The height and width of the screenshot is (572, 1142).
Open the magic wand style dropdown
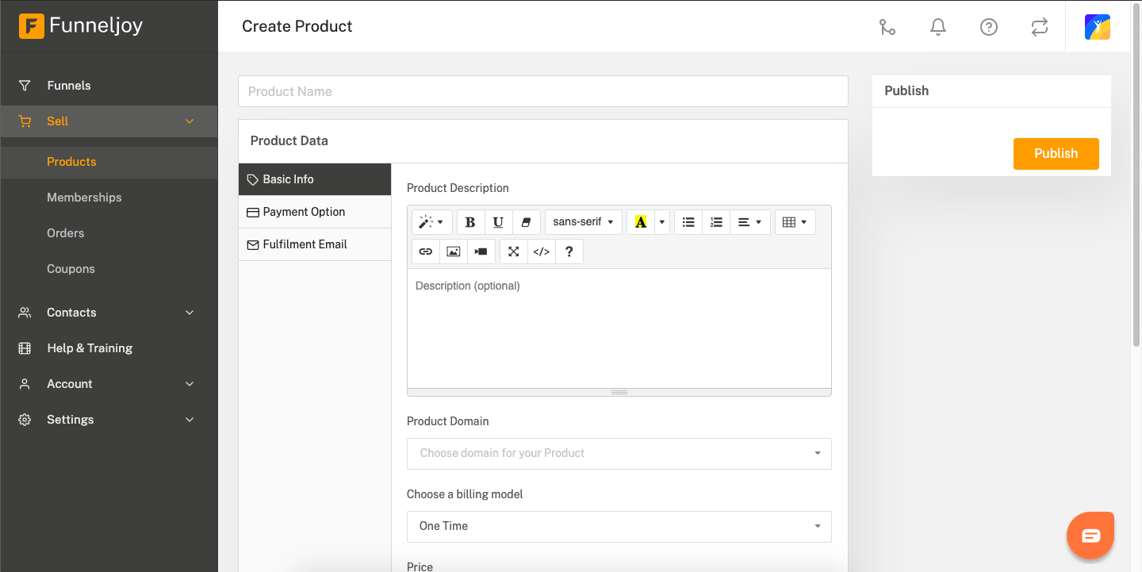pyautogui.click(x=432, y=222)
